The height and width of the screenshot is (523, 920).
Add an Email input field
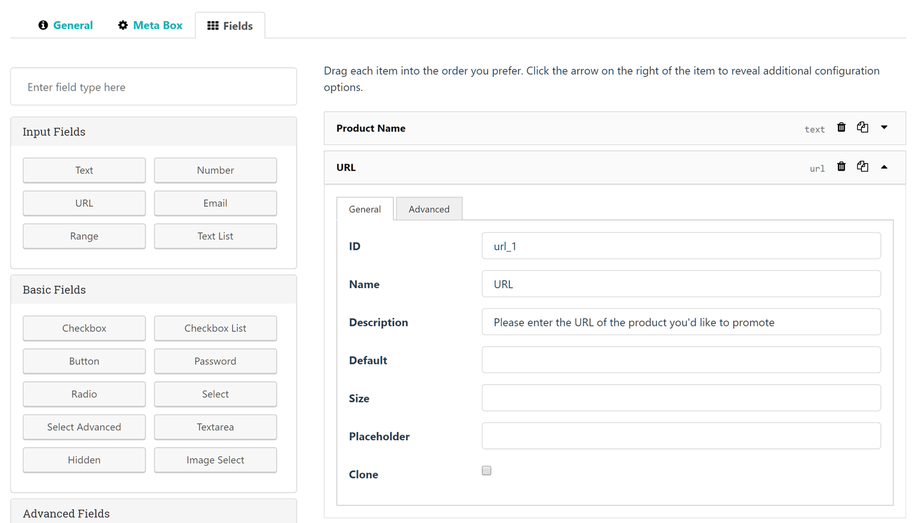[215, 203]
